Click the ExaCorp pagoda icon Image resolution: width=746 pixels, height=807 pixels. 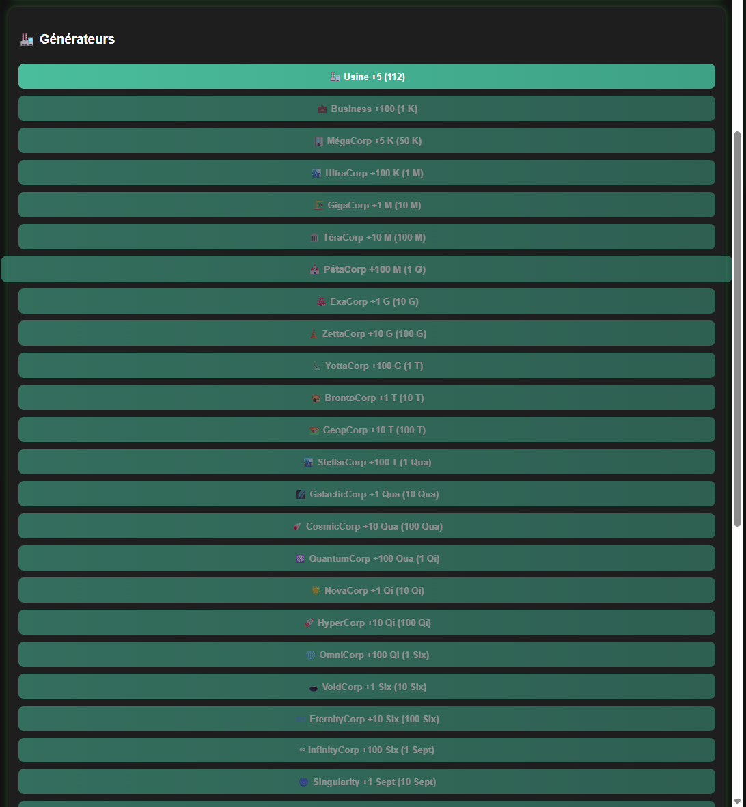point(322,302)
